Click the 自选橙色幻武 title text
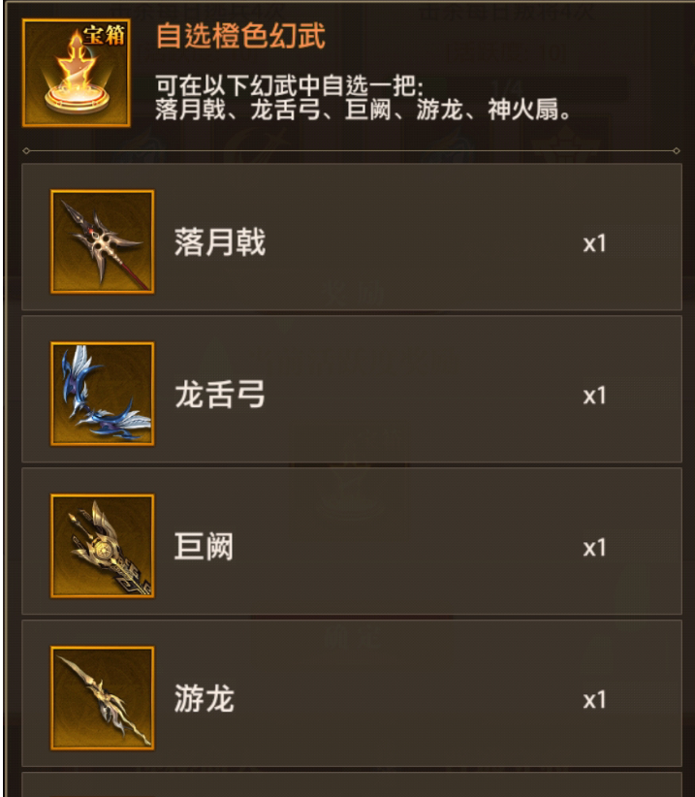This screenshot has height=797, width=695. coord(240,36)
